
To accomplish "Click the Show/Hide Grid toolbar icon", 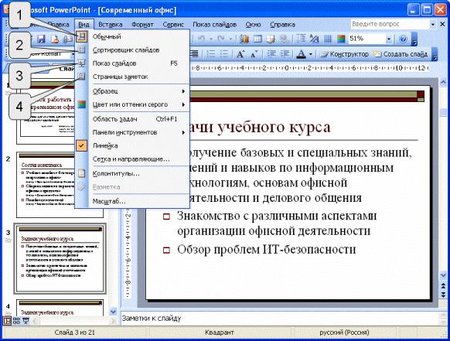I will pyautogui.click(x=328, y=39).
